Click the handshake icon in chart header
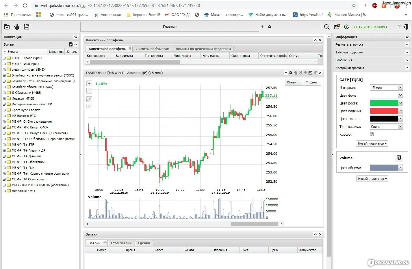This screenshot has width=412, height=269. click(305, 73)
